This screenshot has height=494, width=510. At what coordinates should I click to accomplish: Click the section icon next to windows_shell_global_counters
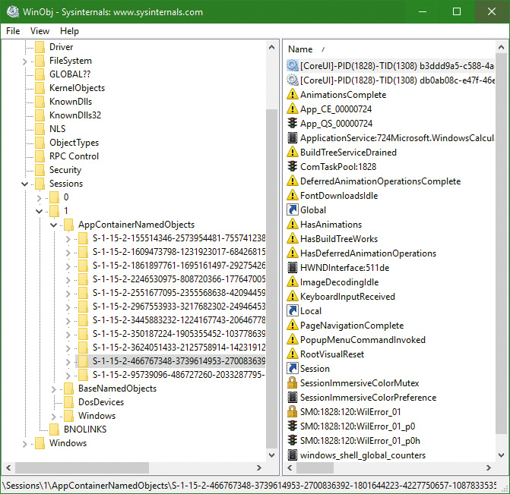tap(293, 455)
